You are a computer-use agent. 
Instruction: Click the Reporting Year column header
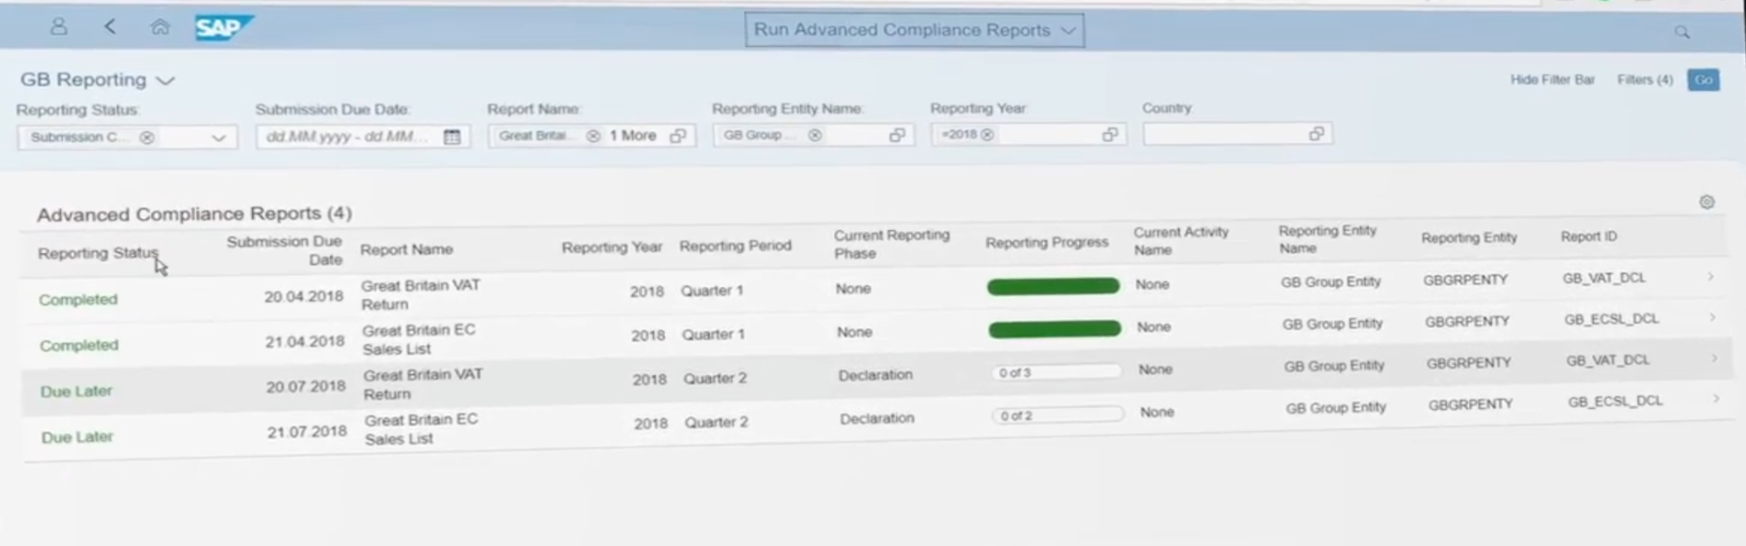click(612, 247)
